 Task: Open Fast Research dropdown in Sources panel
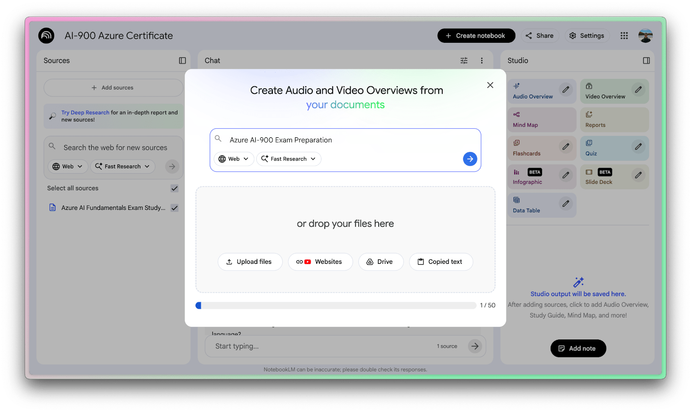point(123,166)
